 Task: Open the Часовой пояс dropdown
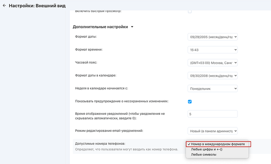[212, 63]
